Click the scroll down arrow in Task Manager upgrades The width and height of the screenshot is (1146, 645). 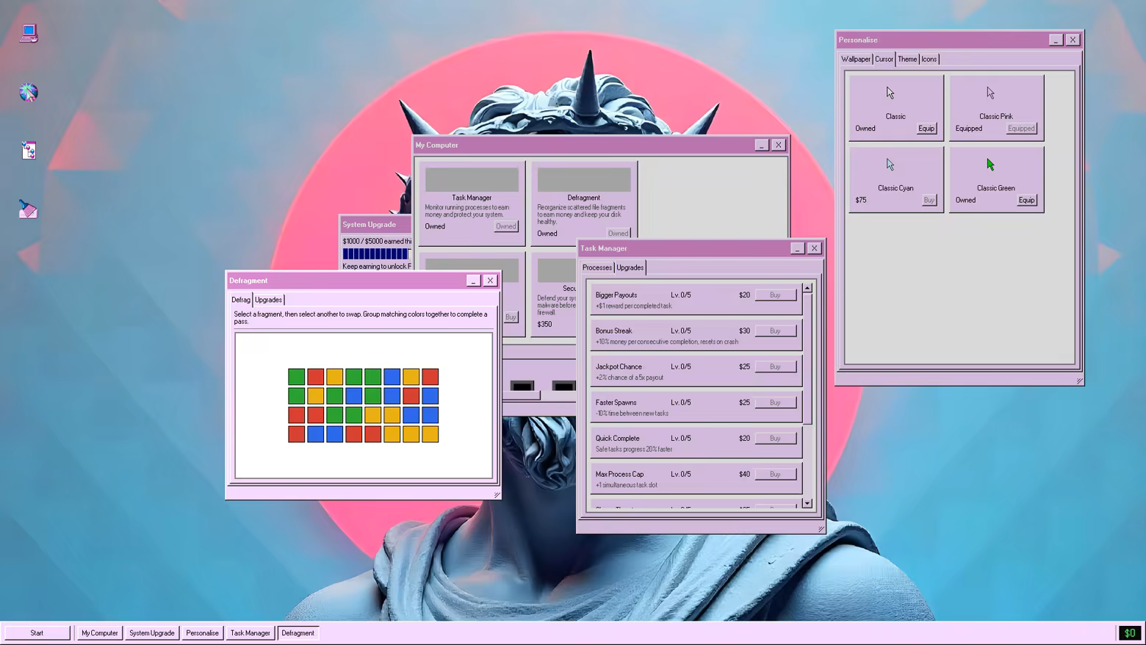(x=807, y=503)
